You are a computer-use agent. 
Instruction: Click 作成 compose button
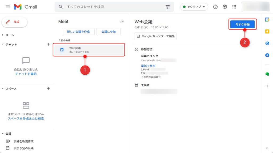point(14,22)
